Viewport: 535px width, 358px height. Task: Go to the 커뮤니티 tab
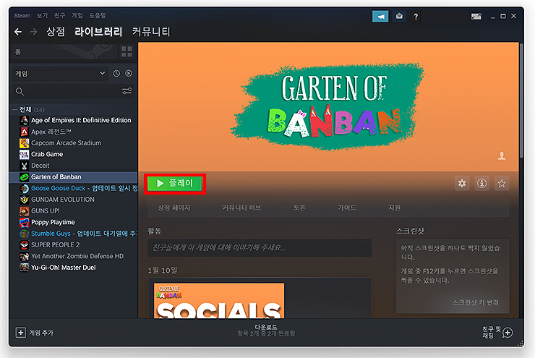(x=151, y=32)
